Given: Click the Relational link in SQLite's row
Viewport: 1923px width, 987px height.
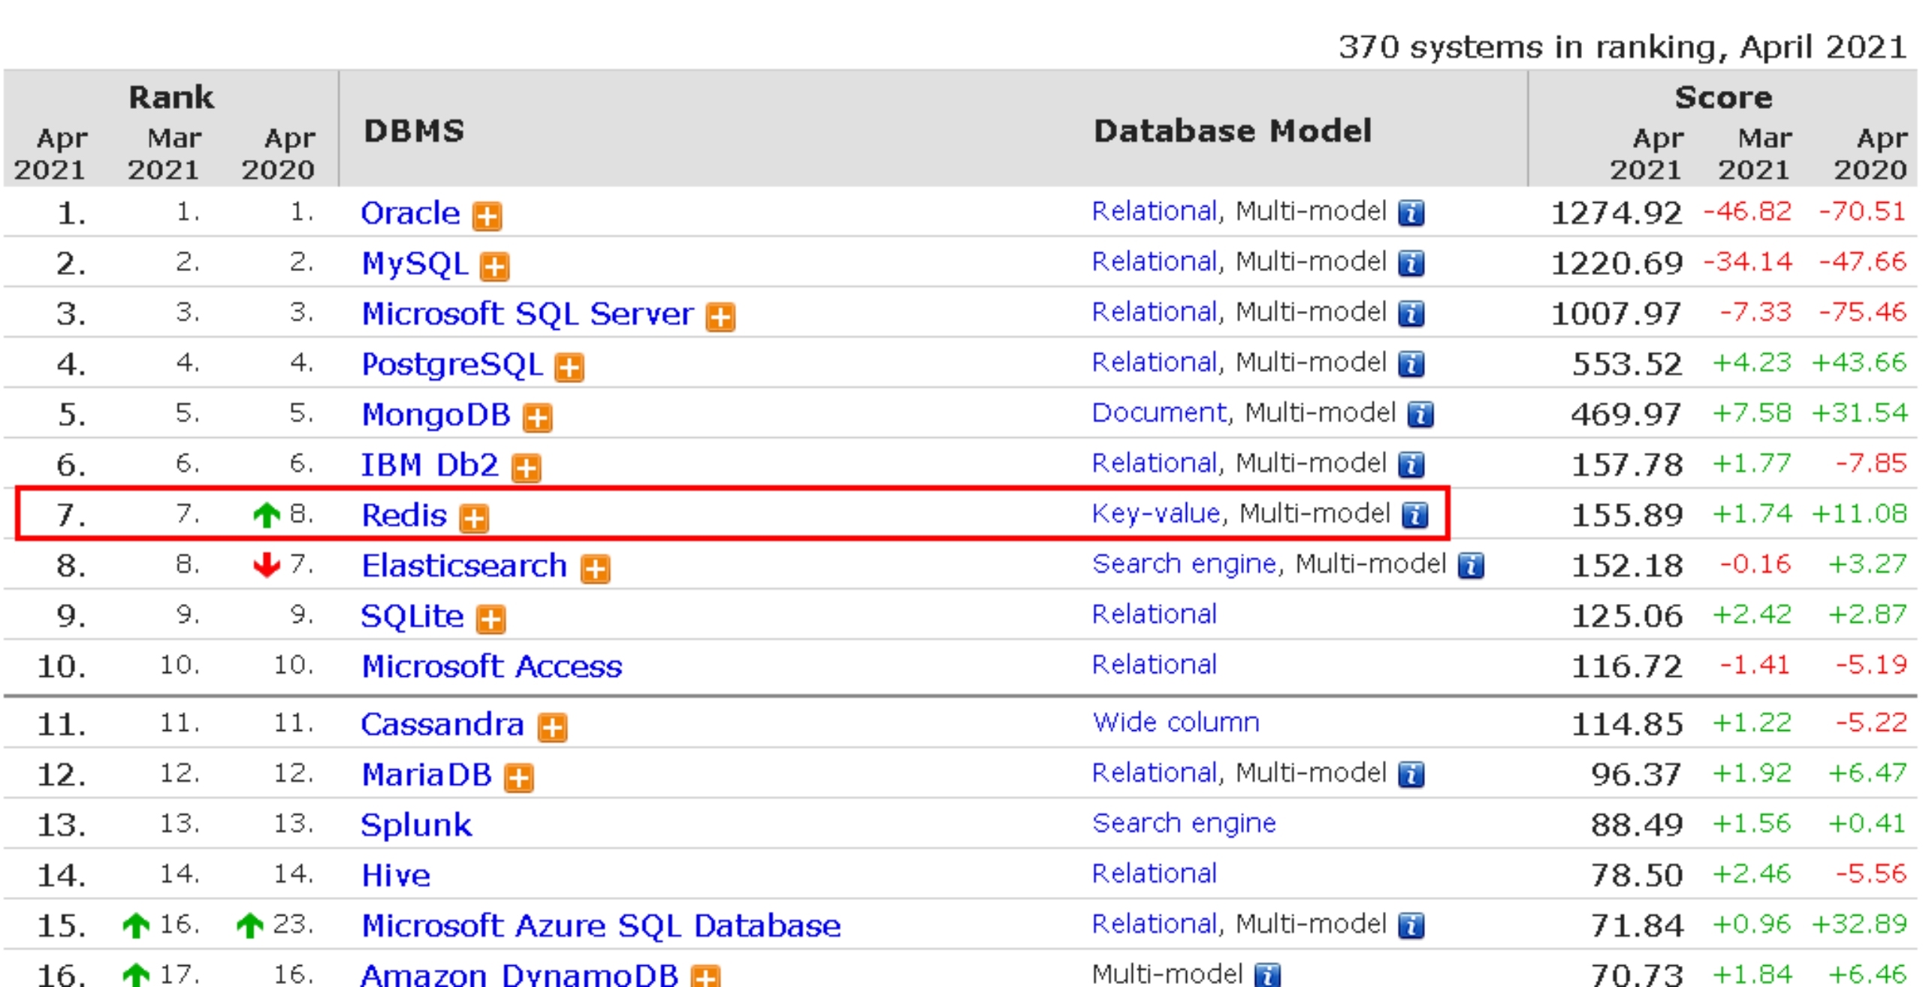Looking at the screenshot, I should pos(1155,614).
